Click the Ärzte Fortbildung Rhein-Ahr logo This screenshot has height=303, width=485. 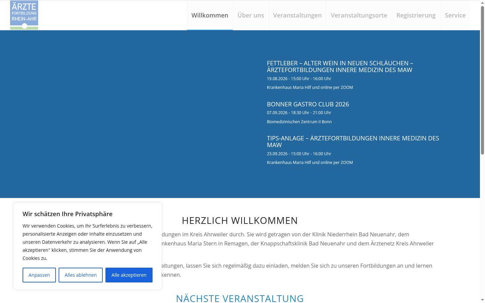pyautogui.click(x=24, y=15)
